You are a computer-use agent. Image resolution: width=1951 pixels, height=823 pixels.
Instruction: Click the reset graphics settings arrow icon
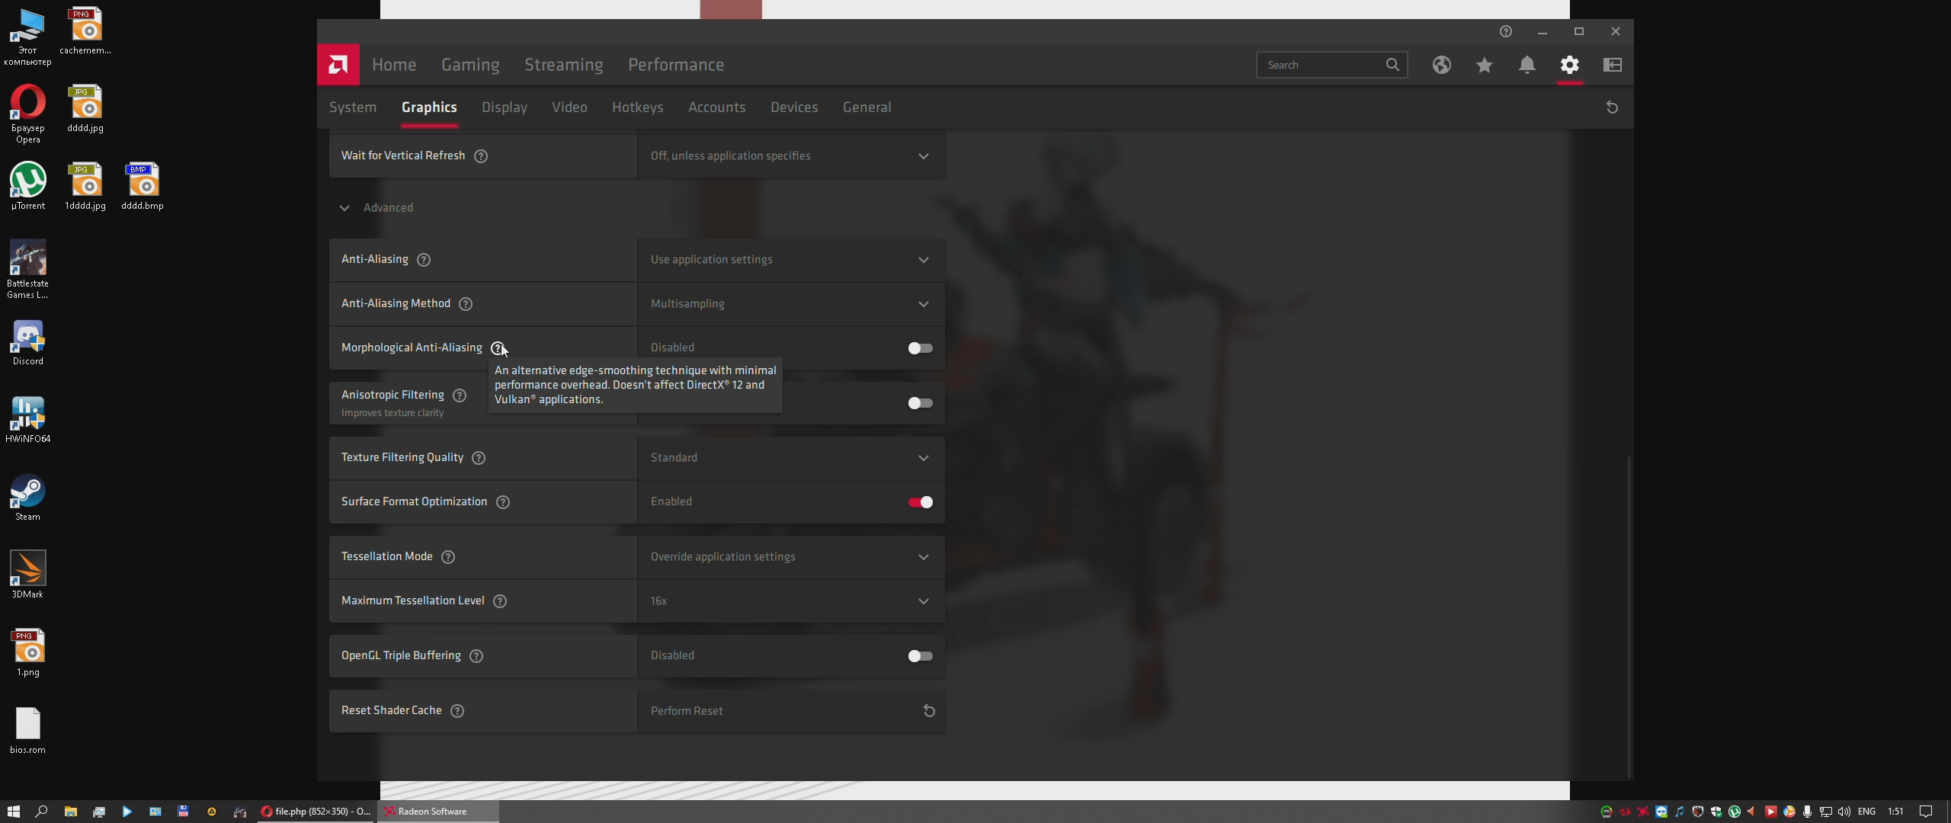1612,107
